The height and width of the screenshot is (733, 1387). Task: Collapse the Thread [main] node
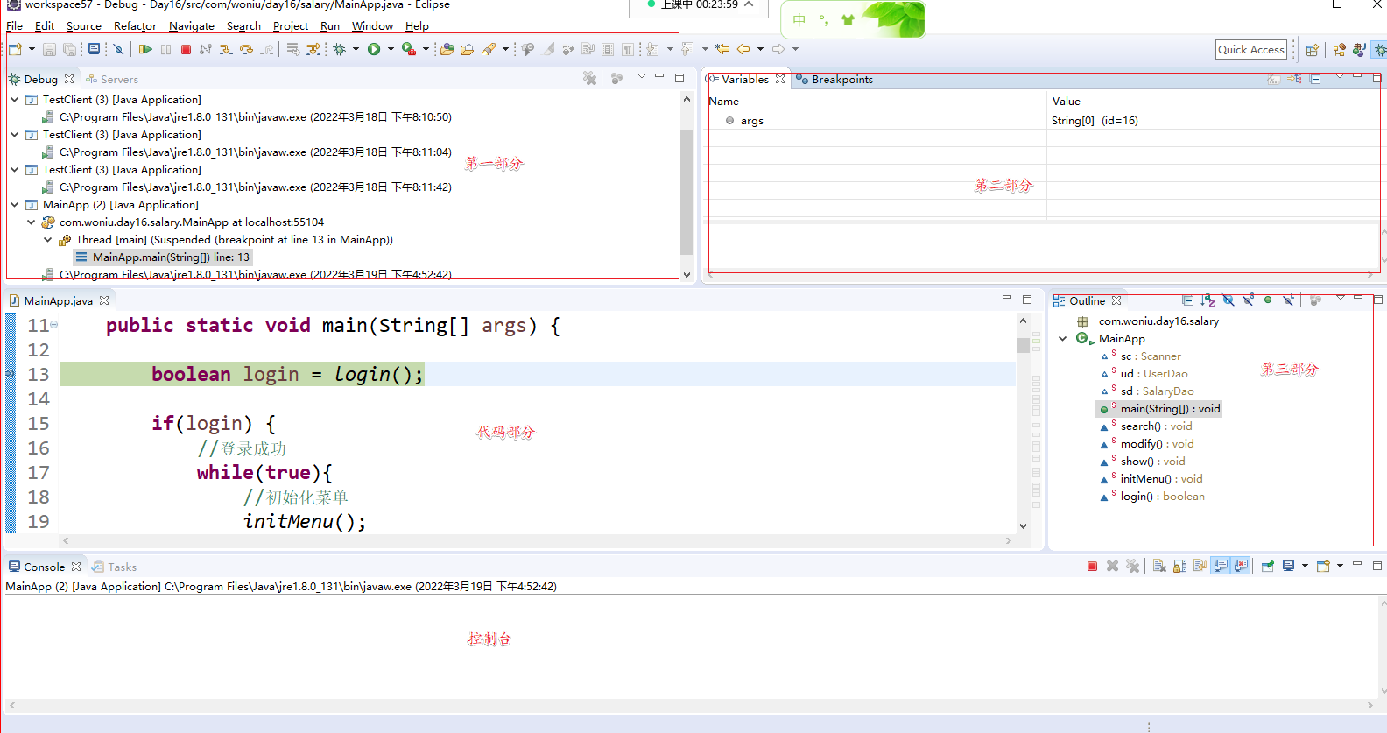pyautogui.click(x=47, y=239)
